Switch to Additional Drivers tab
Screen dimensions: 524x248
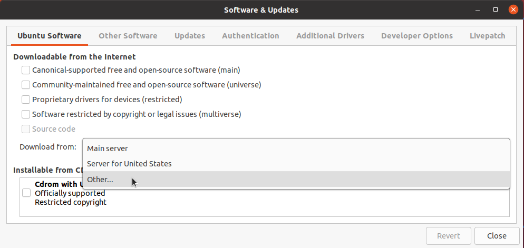330,36
